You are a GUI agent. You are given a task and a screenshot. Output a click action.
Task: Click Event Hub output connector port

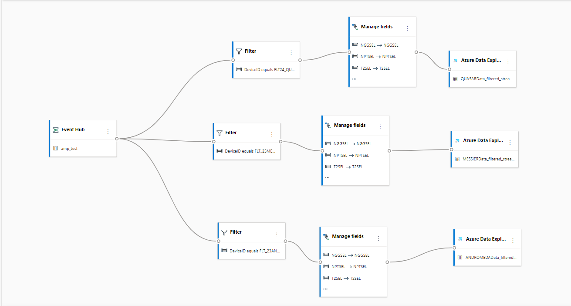click(117, 139)
